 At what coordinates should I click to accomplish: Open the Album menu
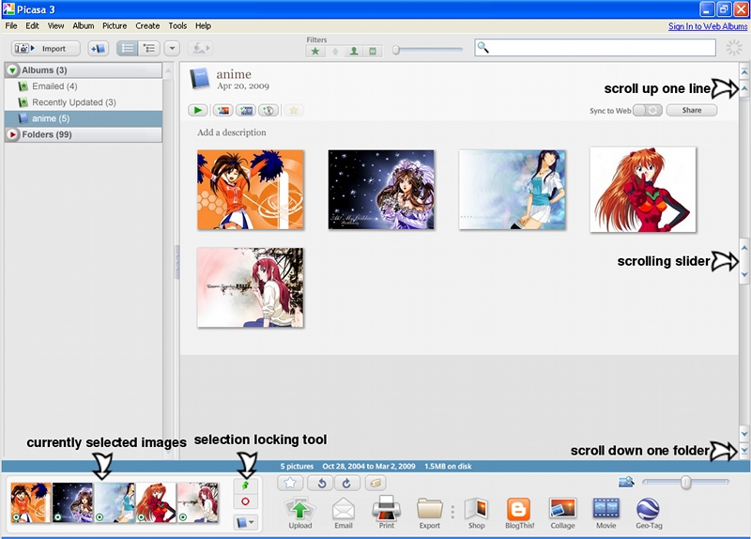click(83, 26)
